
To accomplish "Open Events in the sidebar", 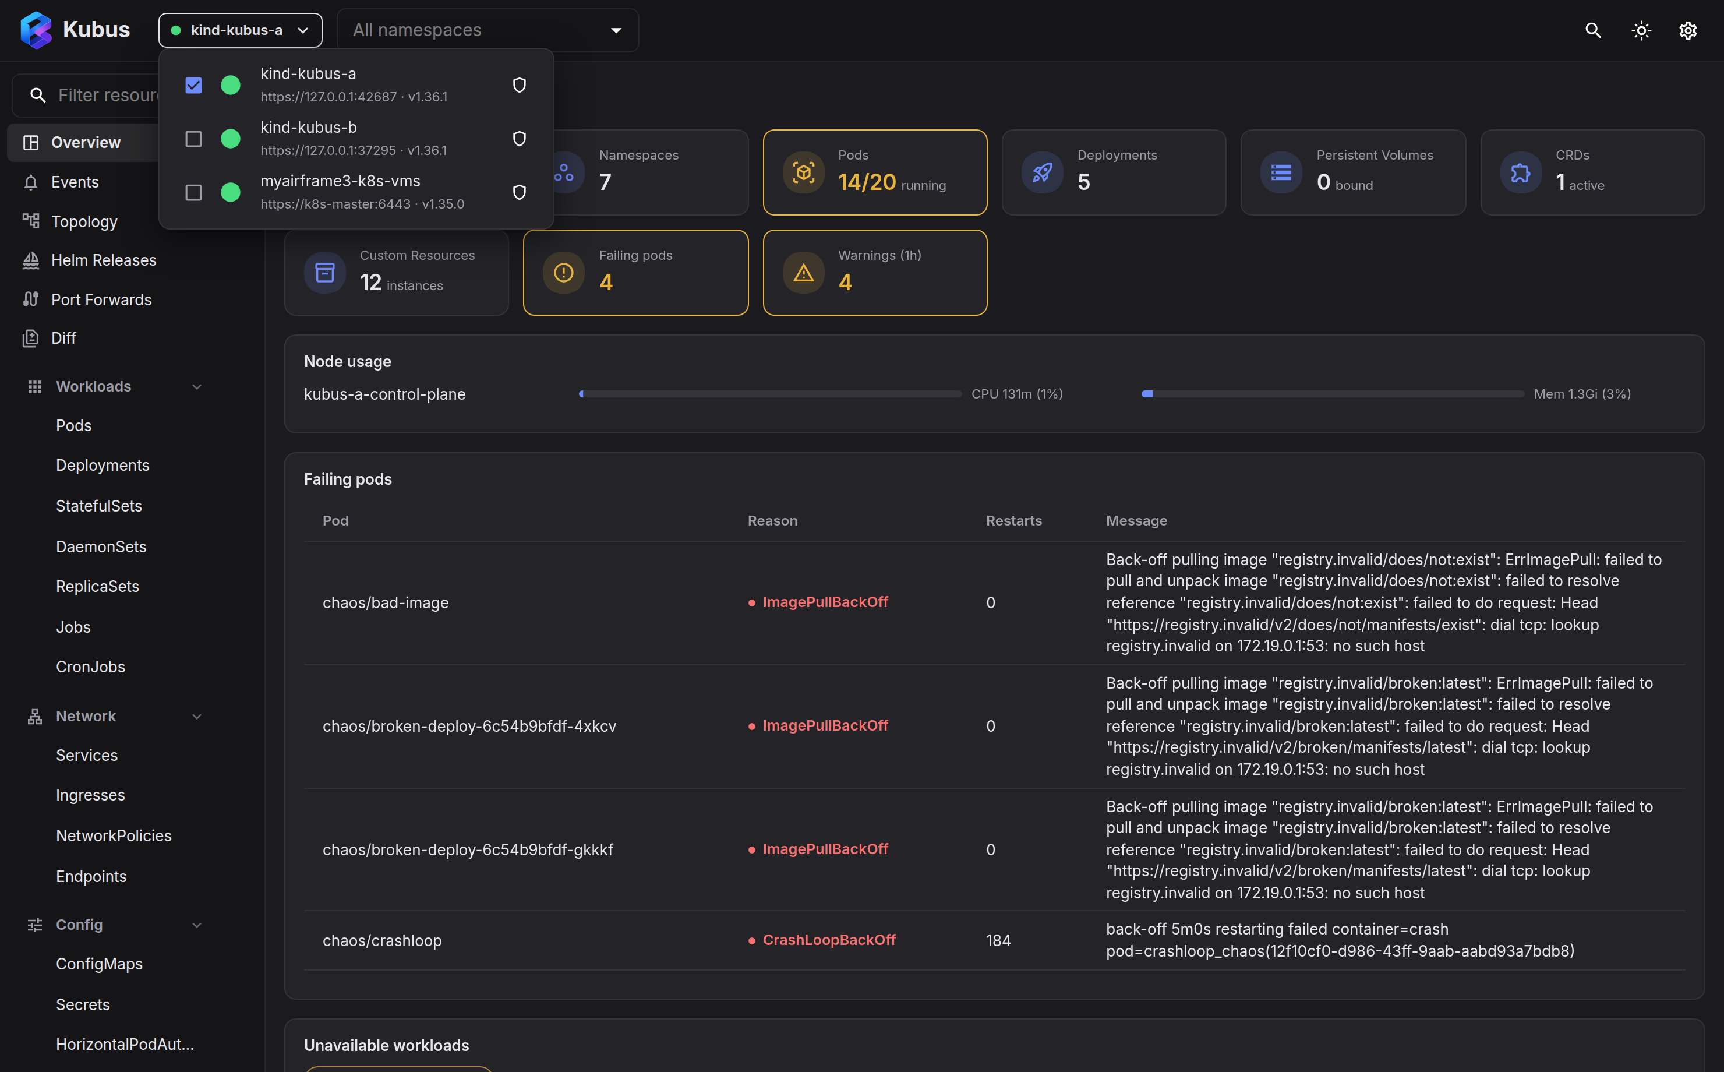I will click(x=75, y=182).
